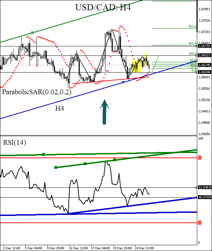Click the H4 label above blue trendline
This screenshot has height=251, width=212.
pyautogui.click(x=59, y=108)
